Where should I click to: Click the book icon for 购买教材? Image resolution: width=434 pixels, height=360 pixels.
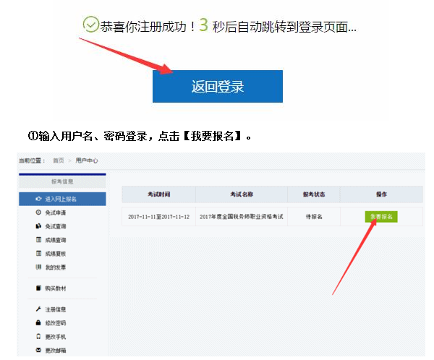[x=38, y=288]
